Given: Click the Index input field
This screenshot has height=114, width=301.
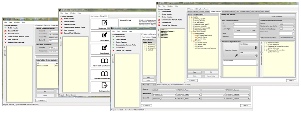Looking at the screenshot, I should pos(245,26).
